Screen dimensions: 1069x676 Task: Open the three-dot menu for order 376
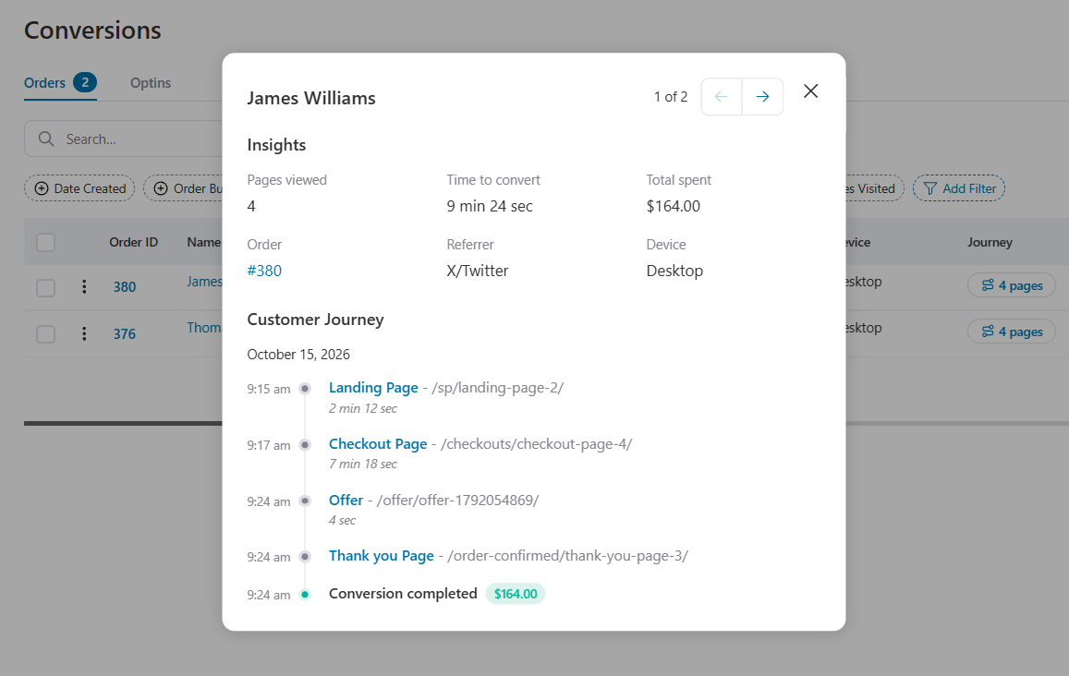[x=84, y=334]
